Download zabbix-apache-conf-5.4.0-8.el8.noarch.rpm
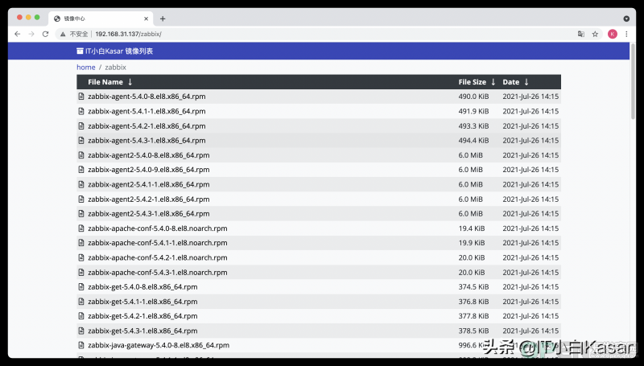 tap(158, 228)
